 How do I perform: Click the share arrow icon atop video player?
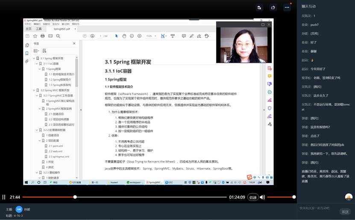273,7
